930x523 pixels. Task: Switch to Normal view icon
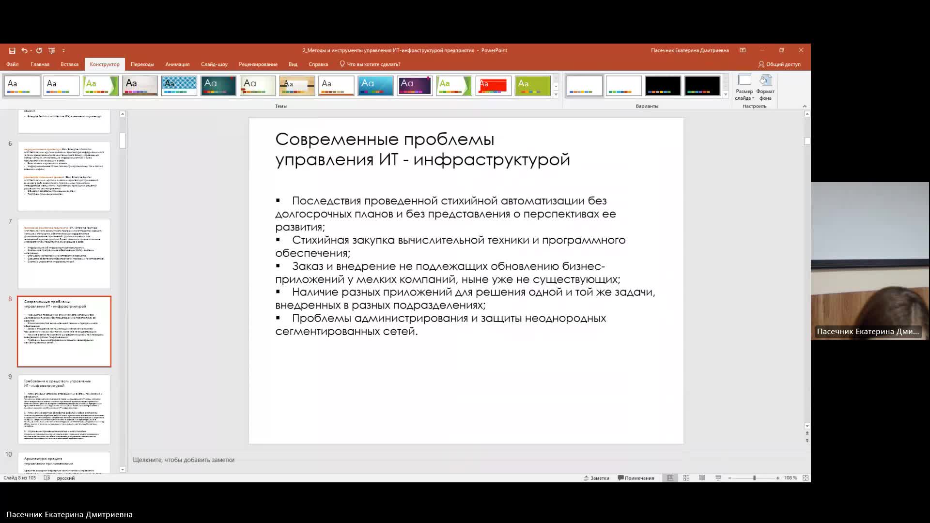(670, 478)
